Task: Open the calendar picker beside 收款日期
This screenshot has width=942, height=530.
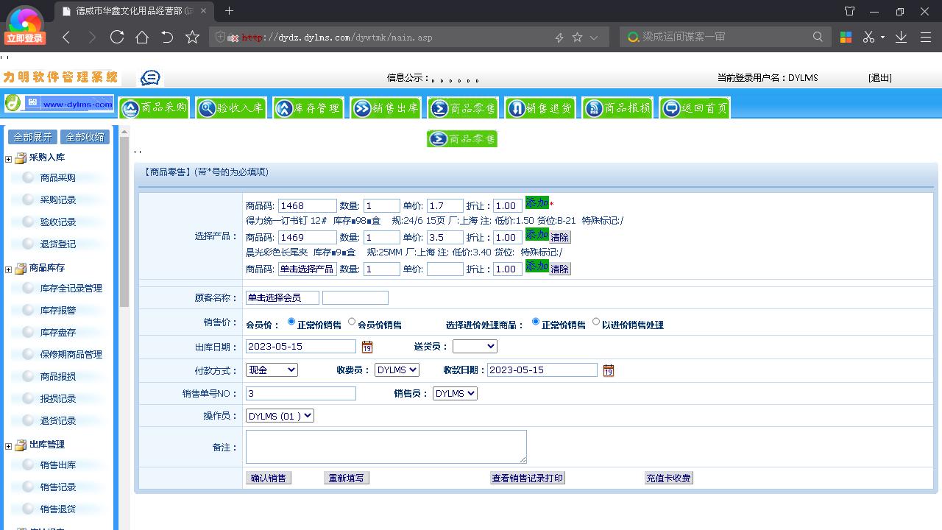Action: (608, 370)
